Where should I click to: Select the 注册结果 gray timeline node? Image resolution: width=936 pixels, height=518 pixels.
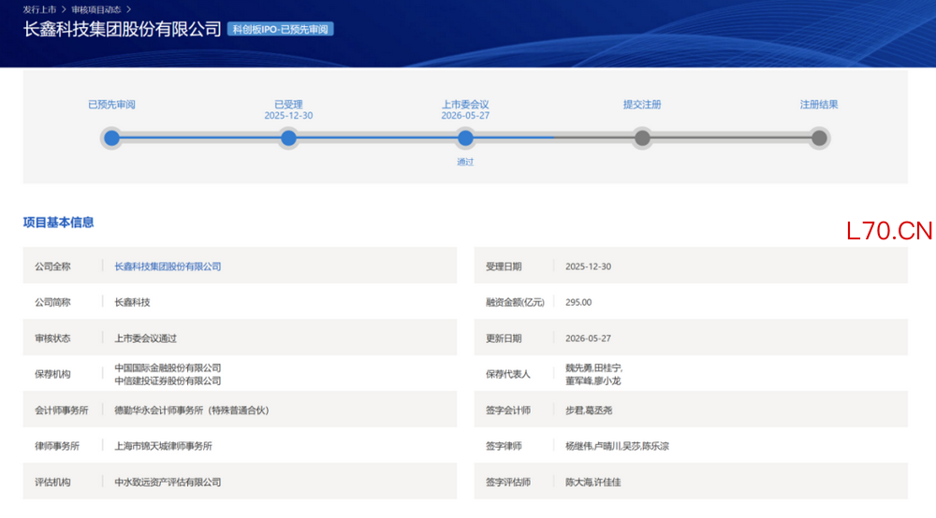point(819,138)
